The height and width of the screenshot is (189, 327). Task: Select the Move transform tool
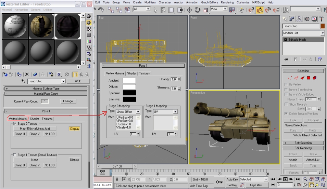tap(189, 10)
